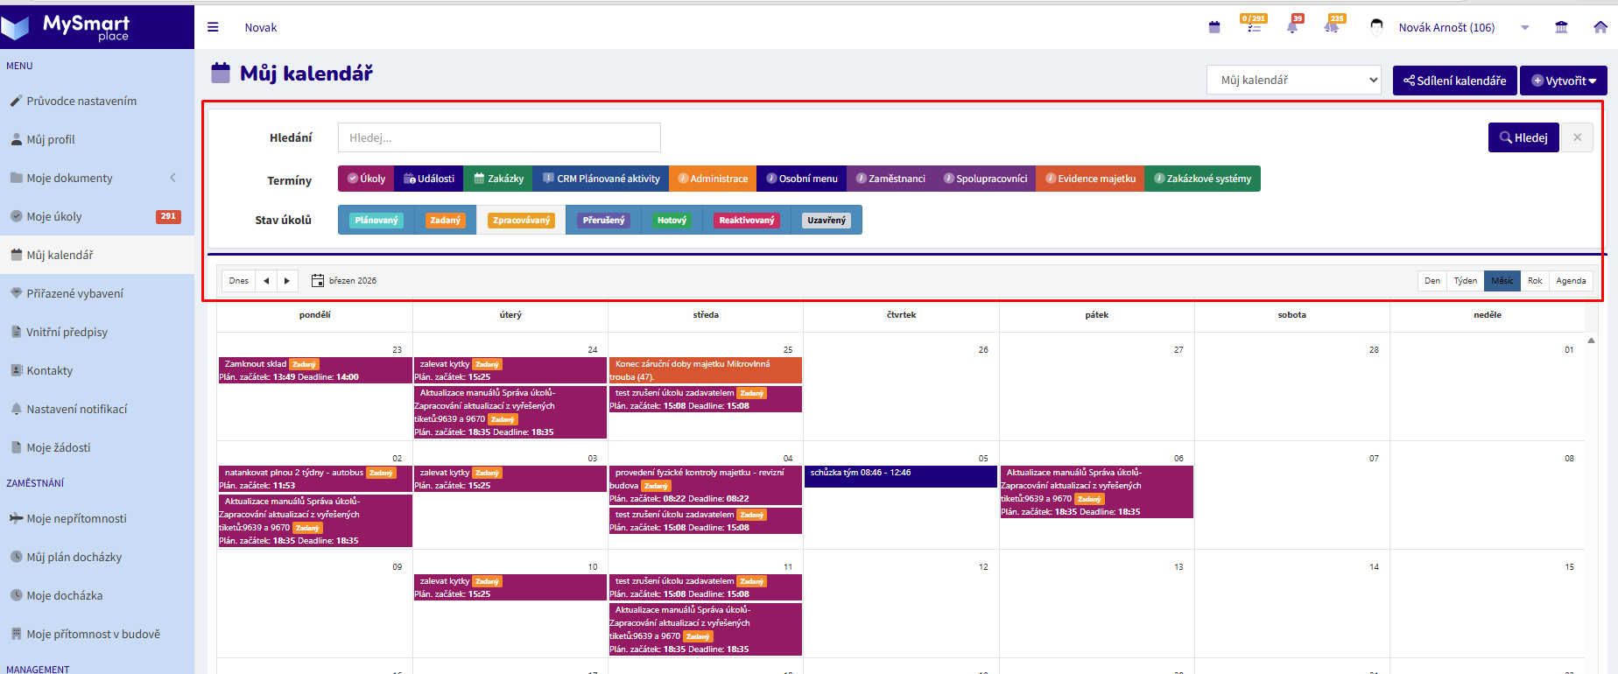Toggle the Zakázky filter
Image resolution: width=1618 pixels, height=674 pixels.
[499, 179]
